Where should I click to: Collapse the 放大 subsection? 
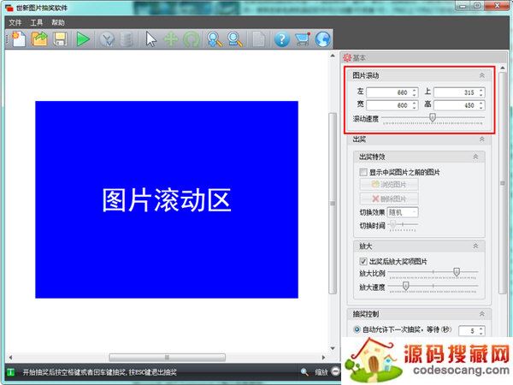tap(475, 246)
